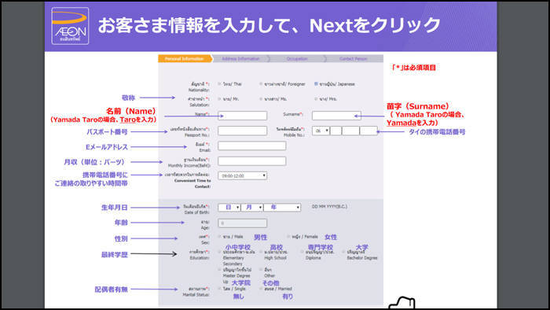Go to the Occupation tab

pos(297,59)
